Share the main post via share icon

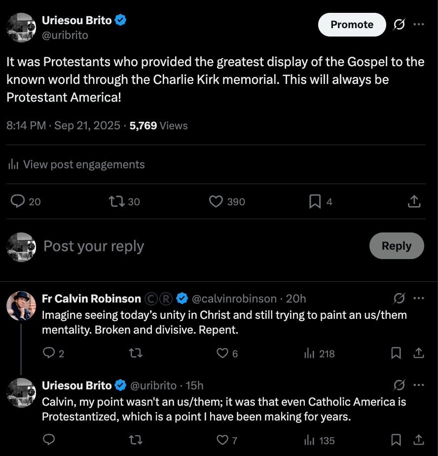414,201
